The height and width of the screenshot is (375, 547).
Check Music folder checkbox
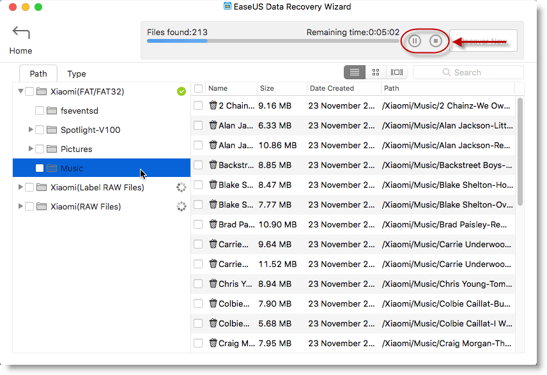click(40, 168)
